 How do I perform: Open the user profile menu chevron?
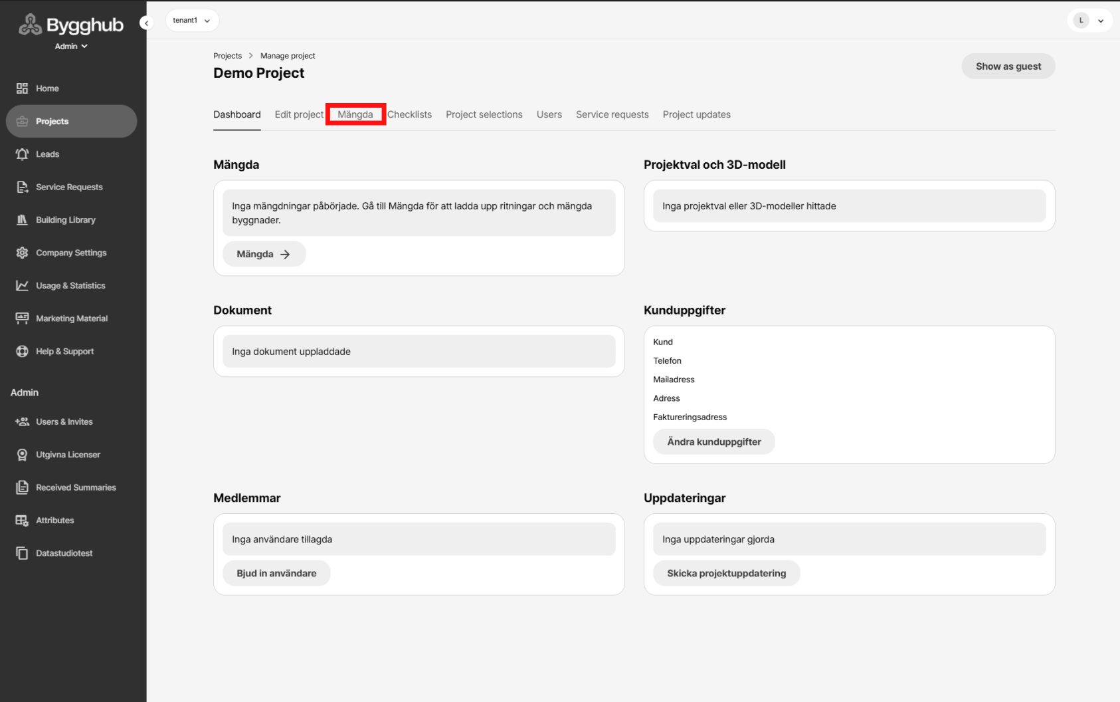pos(1101,21)
